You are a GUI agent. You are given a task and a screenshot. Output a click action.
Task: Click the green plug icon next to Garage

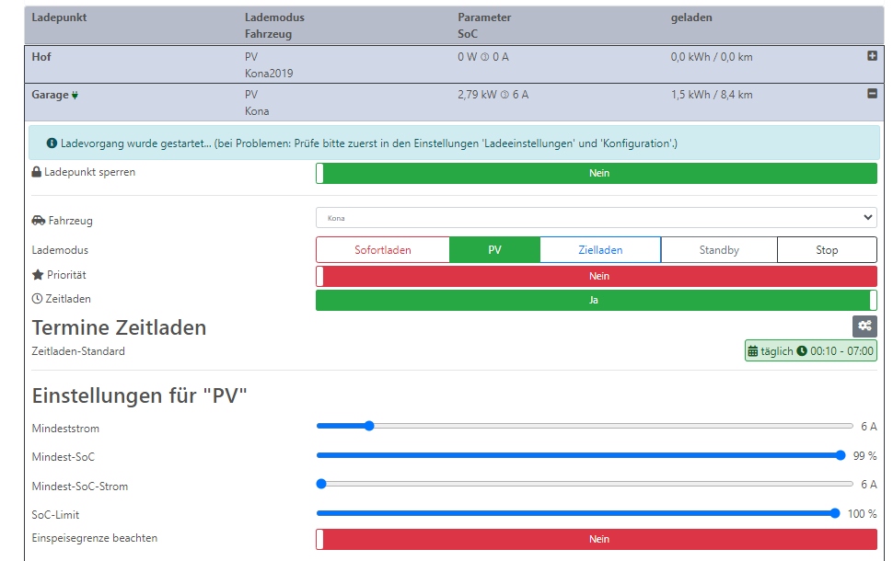coord(75,96)
